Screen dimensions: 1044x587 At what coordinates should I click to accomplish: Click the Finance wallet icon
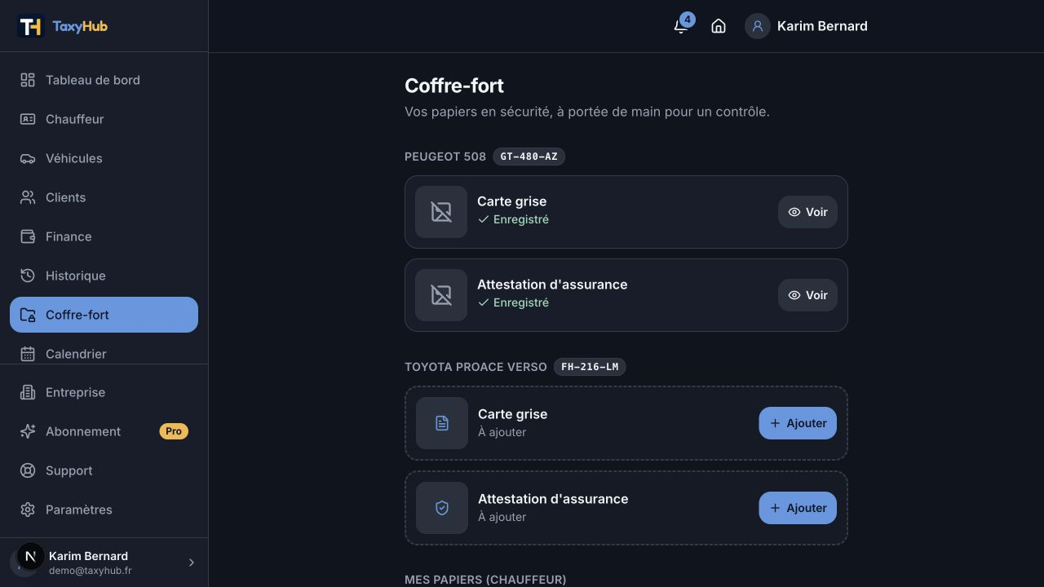[x=28, y=236]
